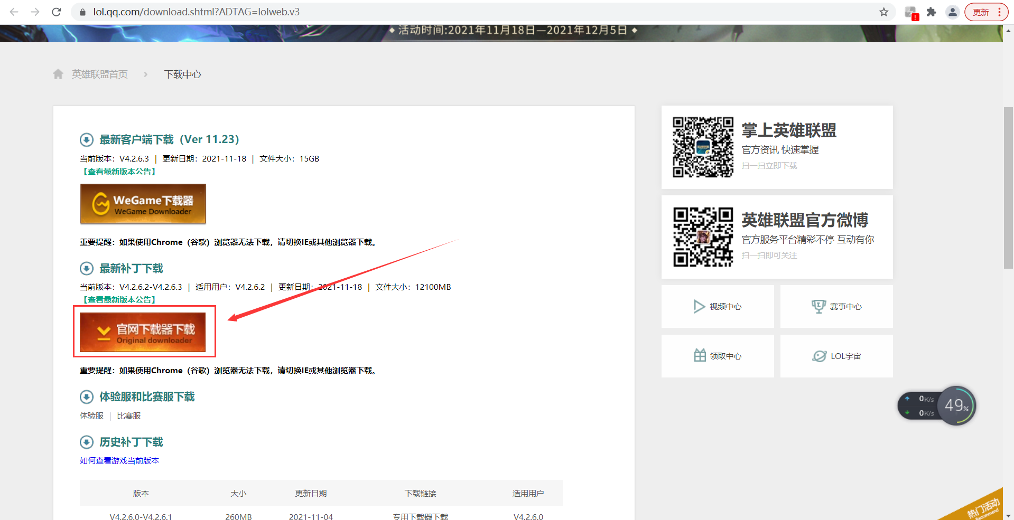Click the 官网下载器下载 Original downloader button
Viewport: 1014px width, 520px height.
point(143,332)
